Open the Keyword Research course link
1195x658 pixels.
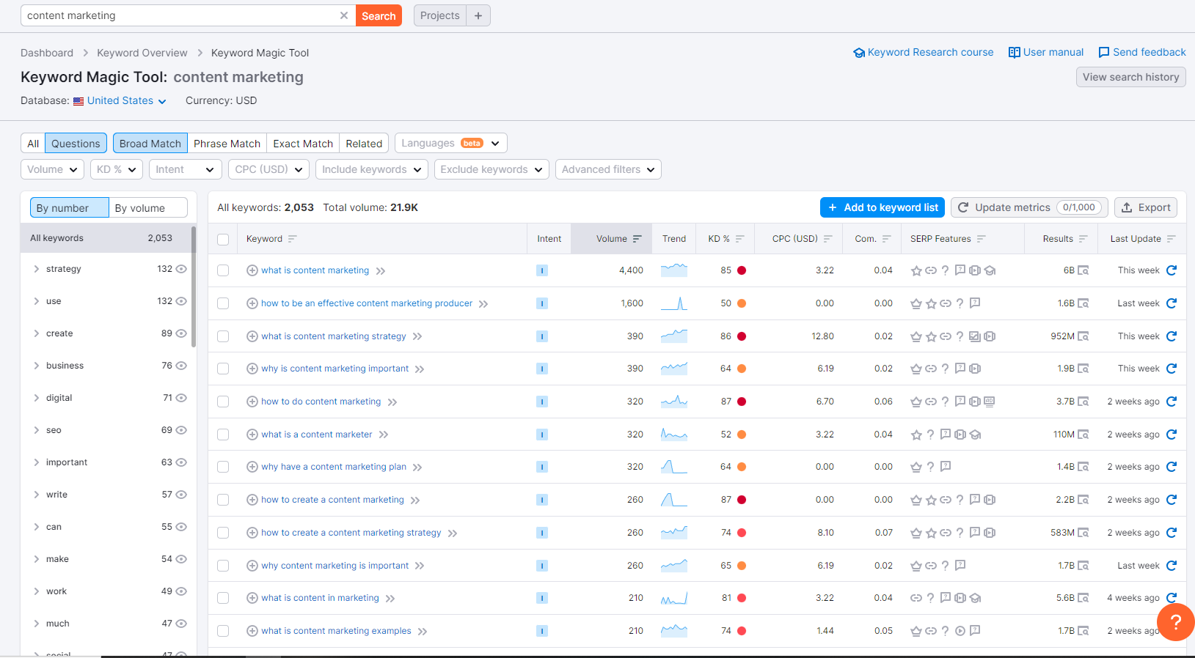pos(924,52)
